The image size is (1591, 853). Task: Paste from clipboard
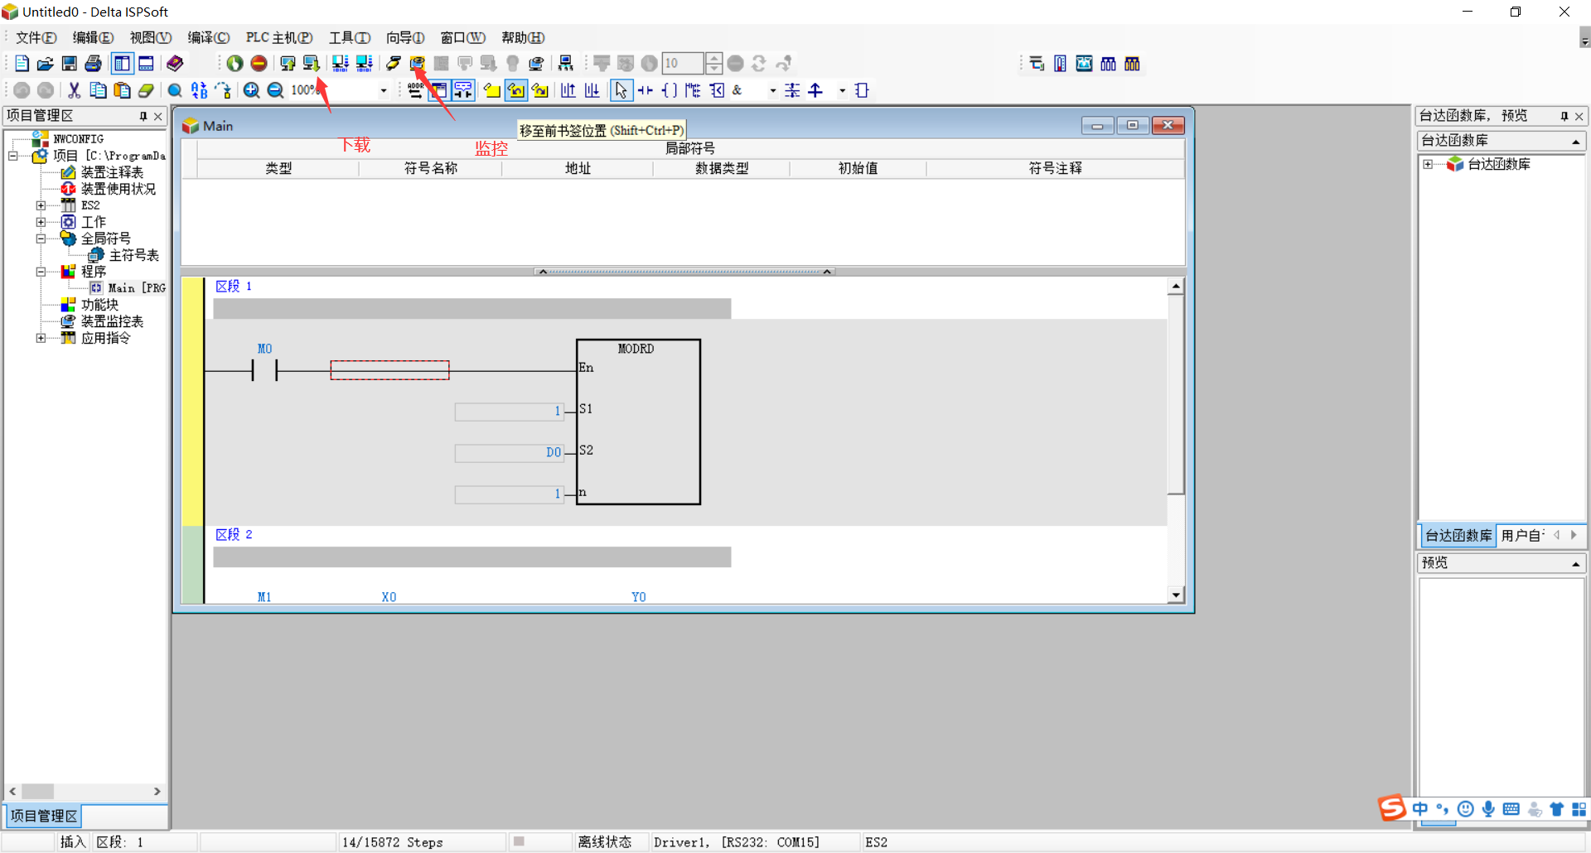[122, 90]
